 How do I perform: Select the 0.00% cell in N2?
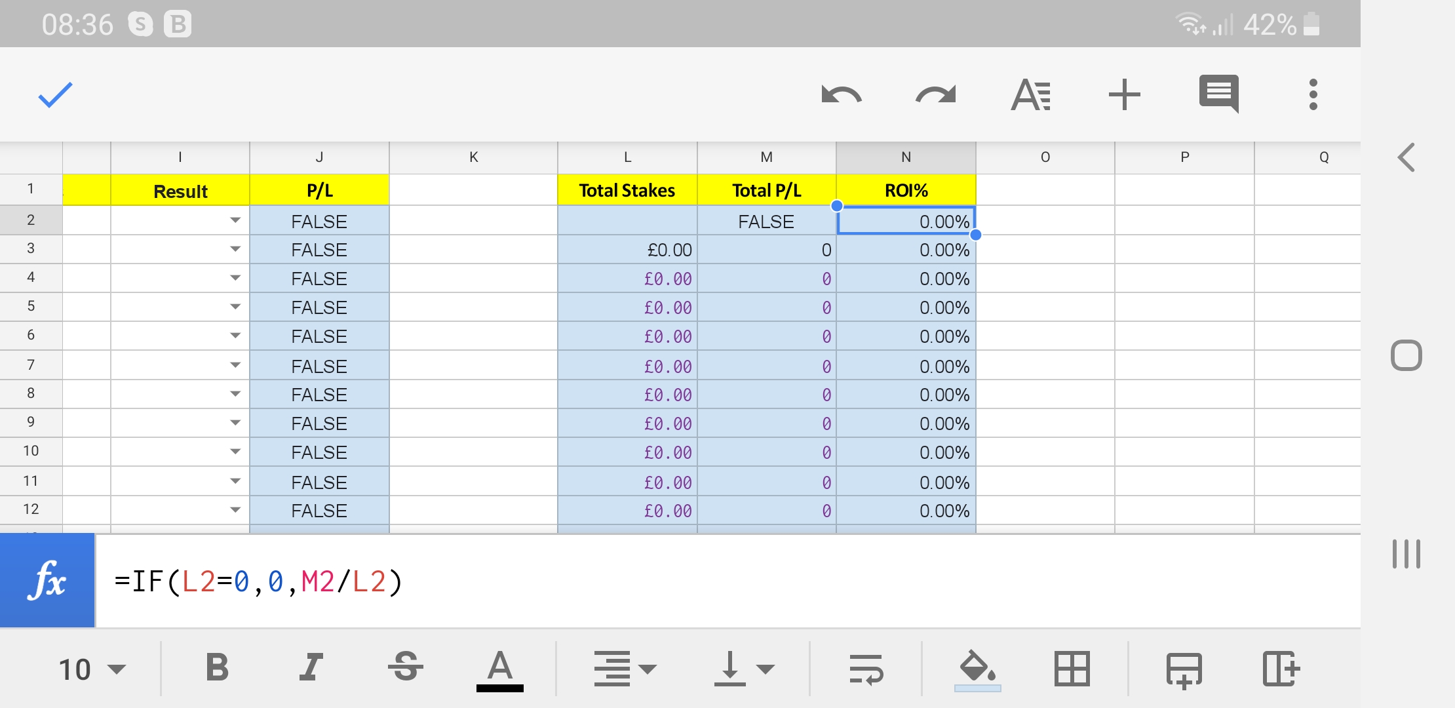pos(906,221)
